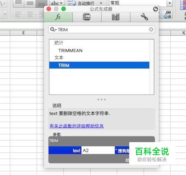Click the green zoom window button

click(x=63, y=9)
